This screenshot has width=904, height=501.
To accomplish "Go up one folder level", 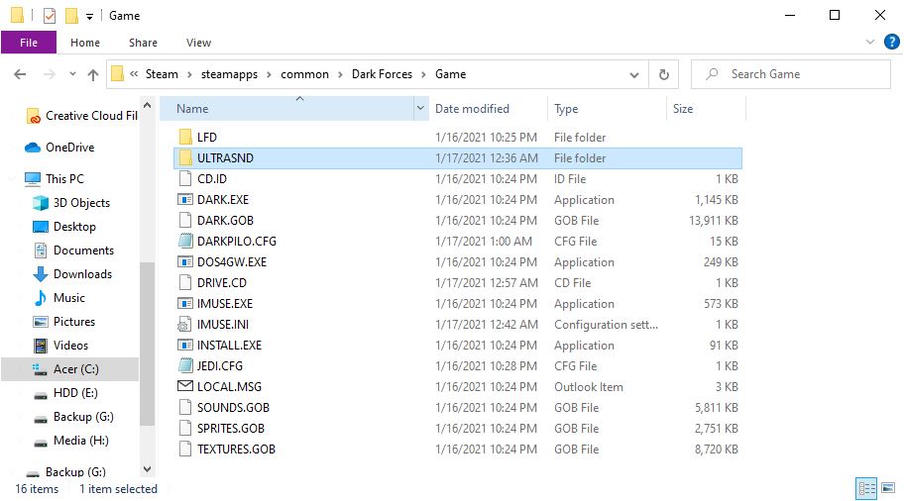I will 93,74.
